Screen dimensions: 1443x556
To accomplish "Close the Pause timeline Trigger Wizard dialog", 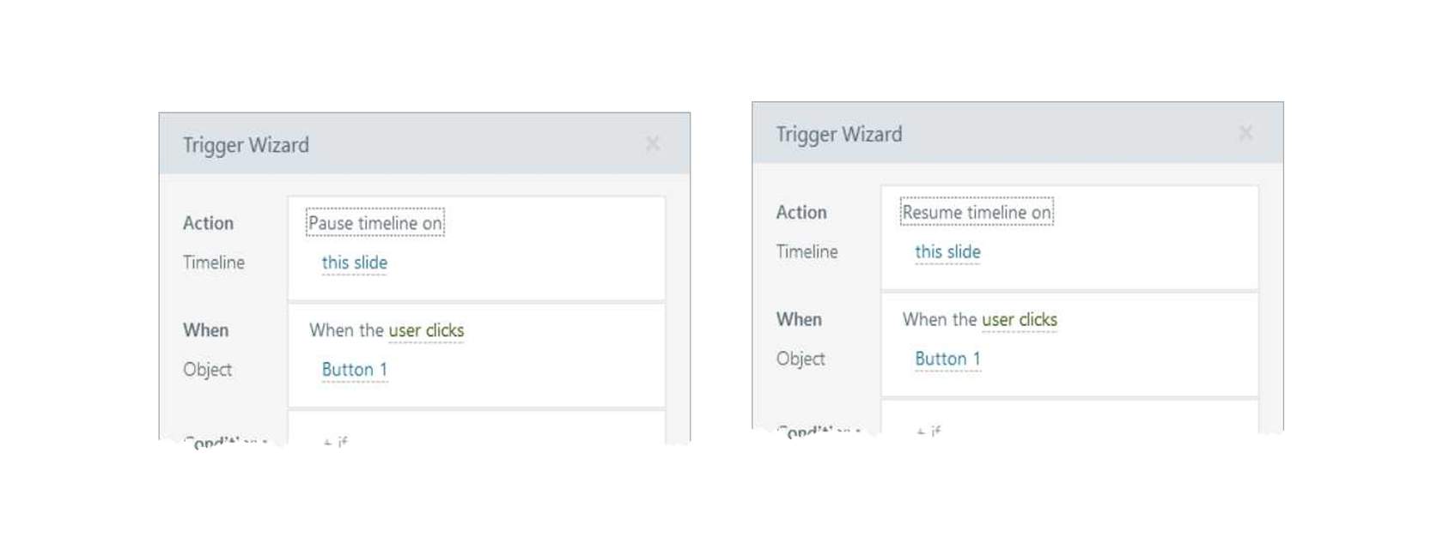I will [x=653, y=144].
